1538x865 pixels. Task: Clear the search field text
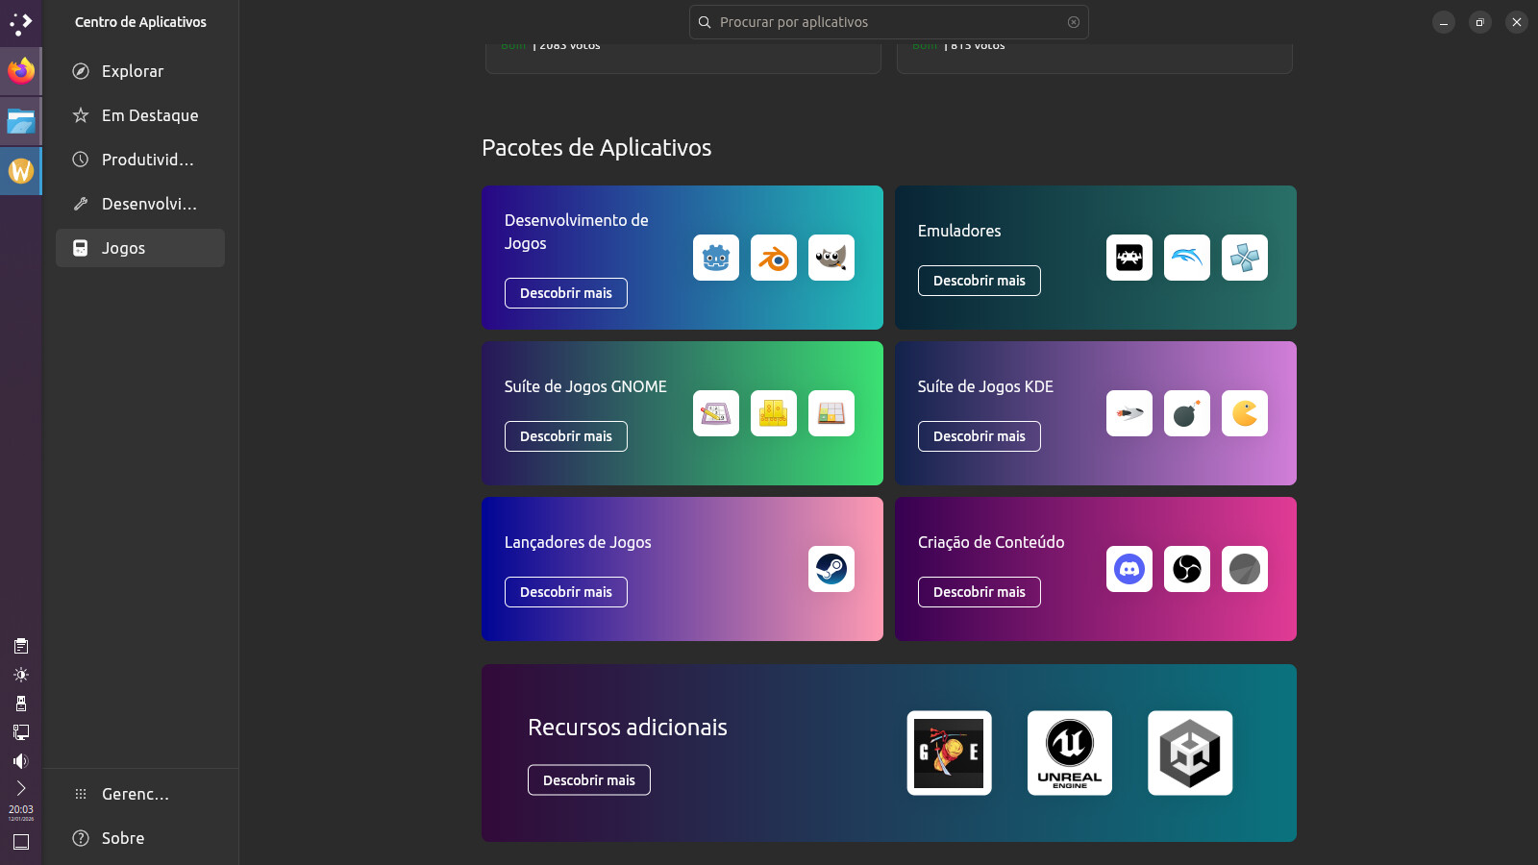pyautogui.click(x=1074, y=22)
